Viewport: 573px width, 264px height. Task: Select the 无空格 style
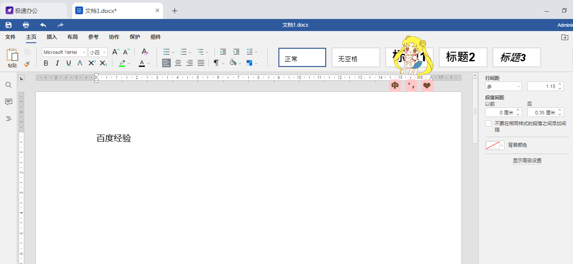tap(356, 57)
